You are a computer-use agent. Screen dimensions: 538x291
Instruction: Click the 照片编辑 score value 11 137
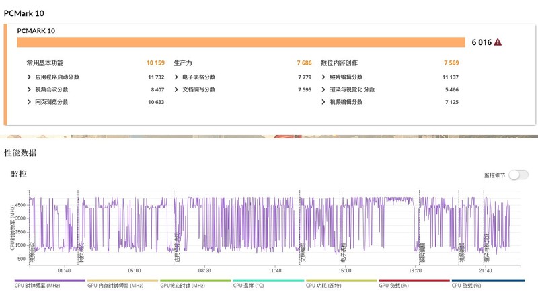[x=451, y=77]
